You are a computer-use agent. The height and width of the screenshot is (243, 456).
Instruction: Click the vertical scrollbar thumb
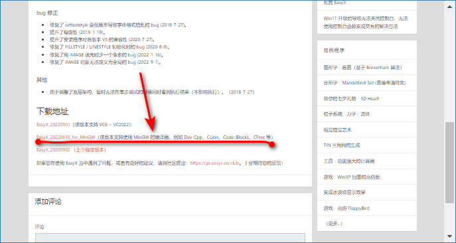[x=449, y=163]
